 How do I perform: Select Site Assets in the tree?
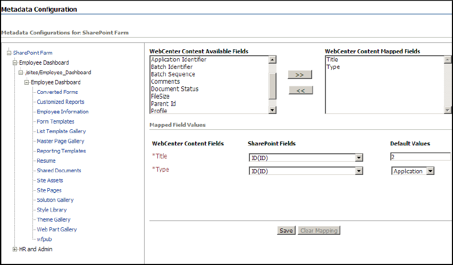coord(49,180)
